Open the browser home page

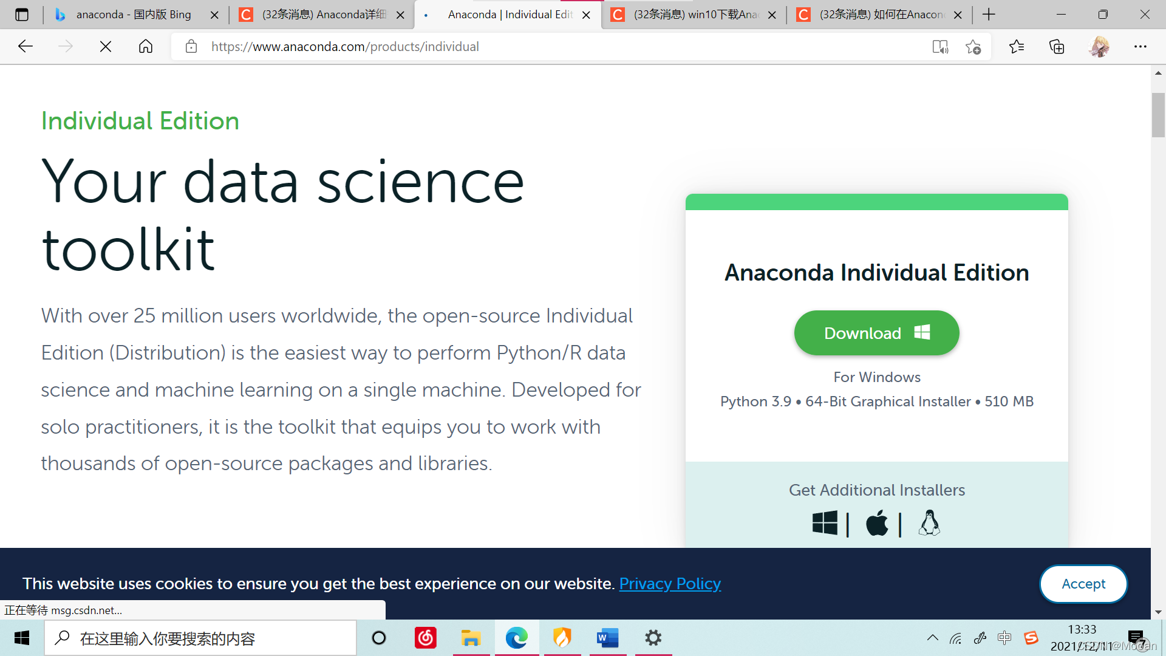[146, 46]
